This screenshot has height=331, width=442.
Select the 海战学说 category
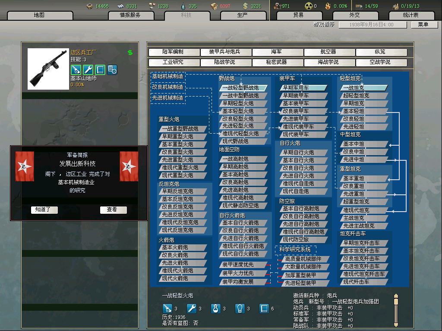coord(329,62)
